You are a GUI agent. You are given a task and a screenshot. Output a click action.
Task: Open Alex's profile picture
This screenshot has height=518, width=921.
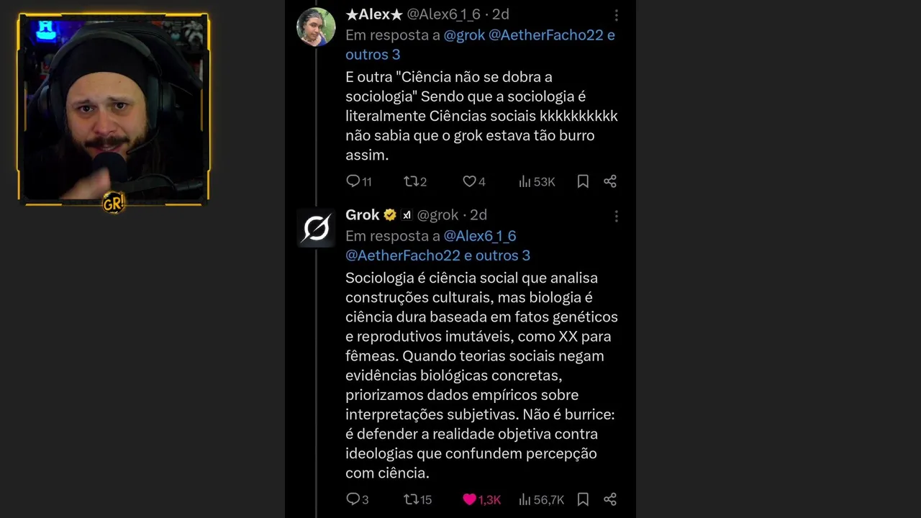(x=316, y=27)
